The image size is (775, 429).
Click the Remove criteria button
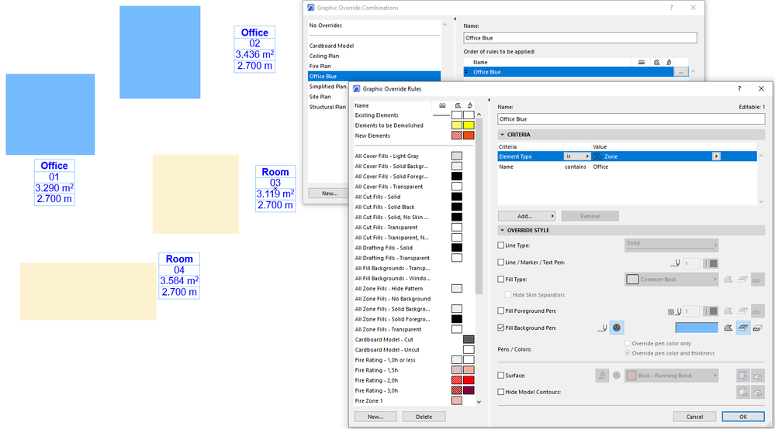pos(590,216)
